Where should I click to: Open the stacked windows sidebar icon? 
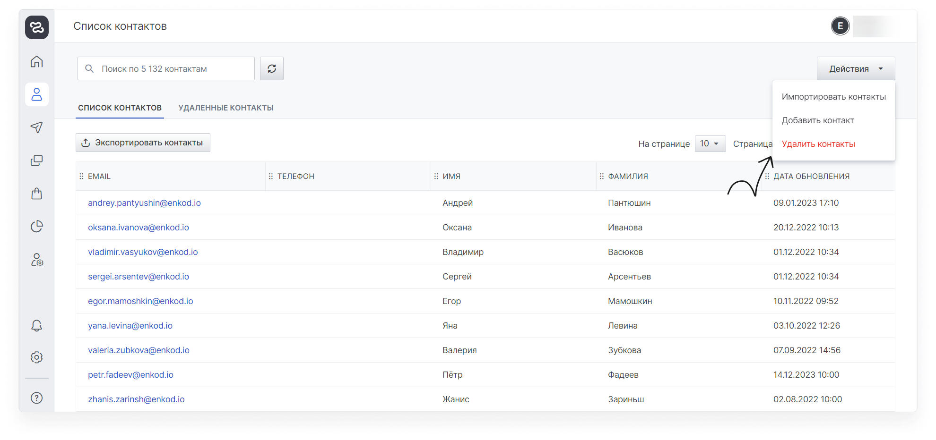pos(37,161)
